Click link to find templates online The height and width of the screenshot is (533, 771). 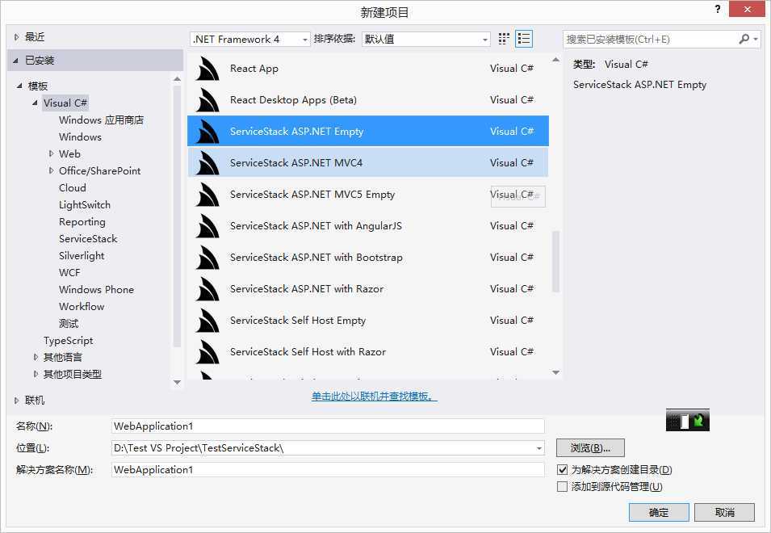(374, 397)
